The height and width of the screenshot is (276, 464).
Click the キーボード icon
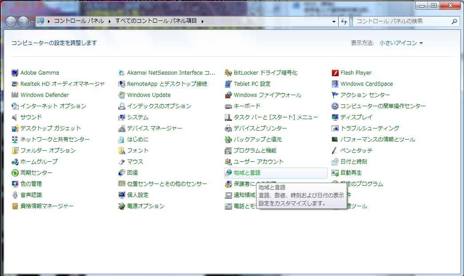(228, 106)
